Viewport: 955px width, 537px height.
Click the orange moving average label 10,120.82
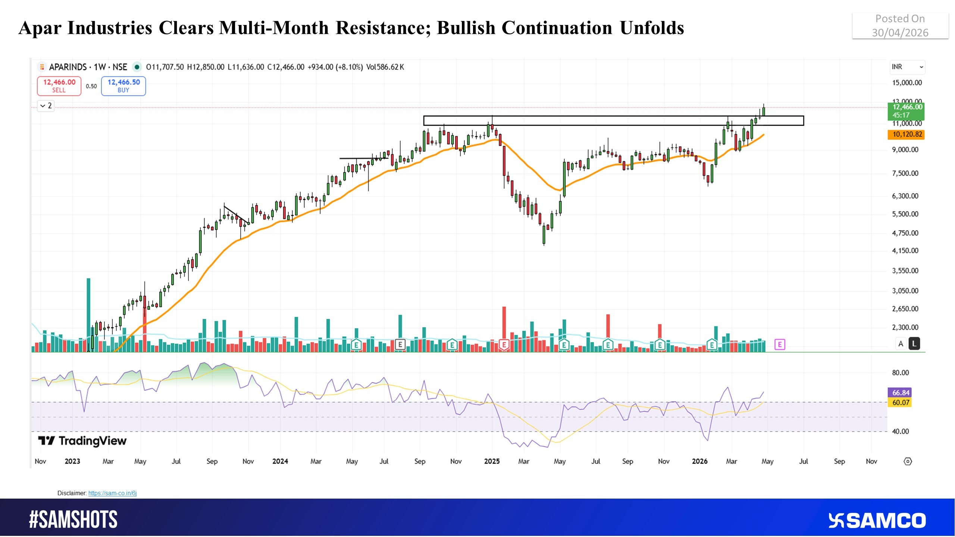pyautogui.click(x=906, y=135)
